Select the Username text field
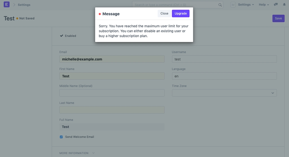The height and width of the screenshot is (157, 289). pyautogui.click(x=224, y=59)
